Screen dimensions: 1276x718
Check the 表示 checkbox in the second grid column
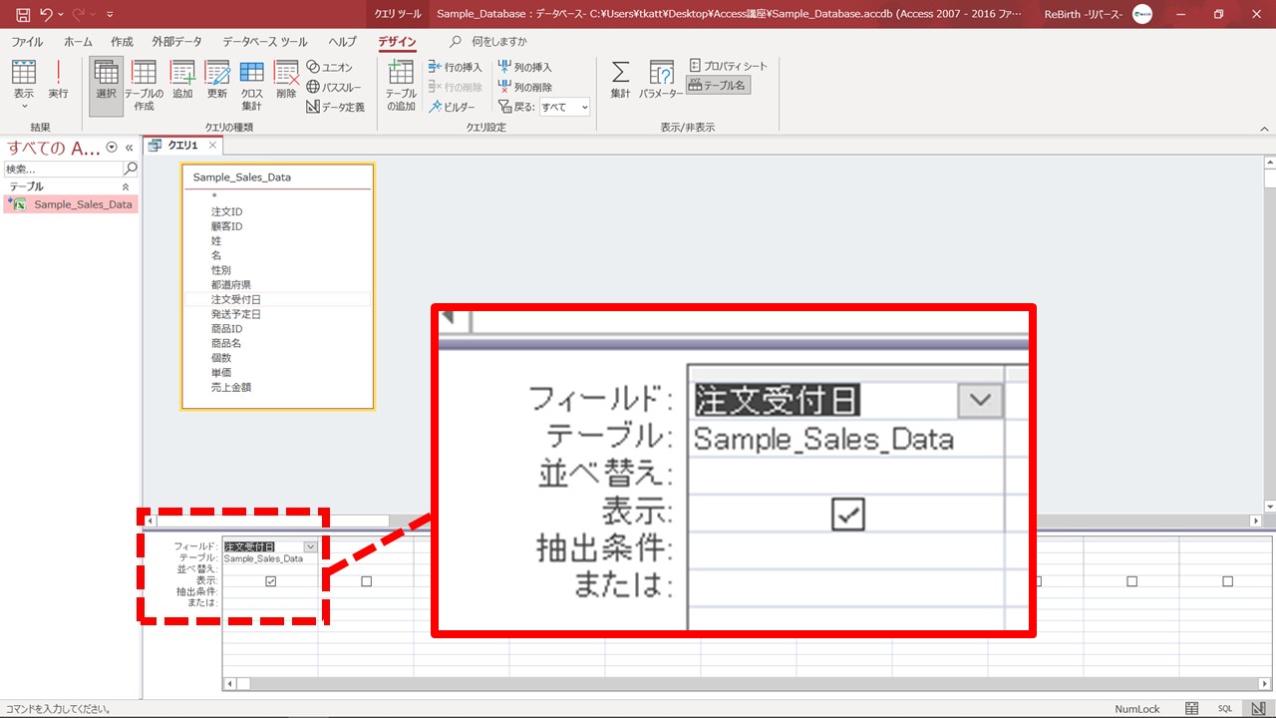pos(366,581)
